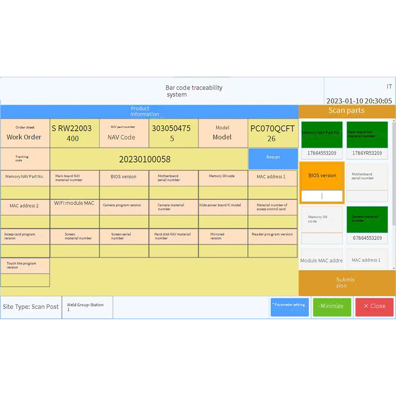The height and width of the screenshot is (396, 396).
Task: Open Parameter setting
Action: pyautogui.click(x=290, y=307)
